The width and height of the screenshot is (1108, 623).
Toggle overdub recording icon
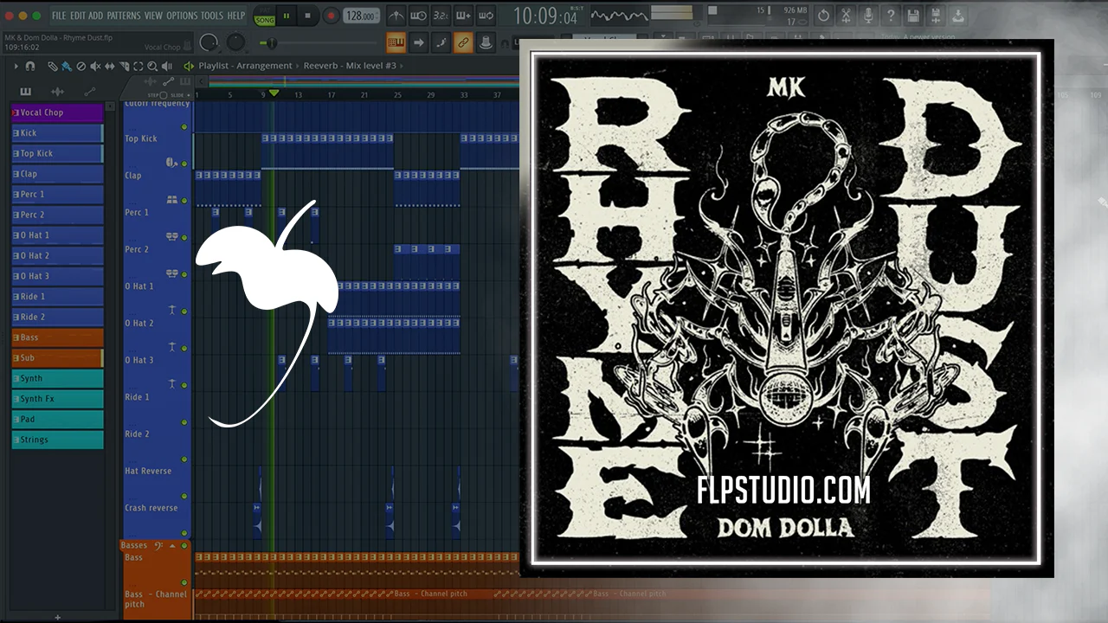click(463, 16)
